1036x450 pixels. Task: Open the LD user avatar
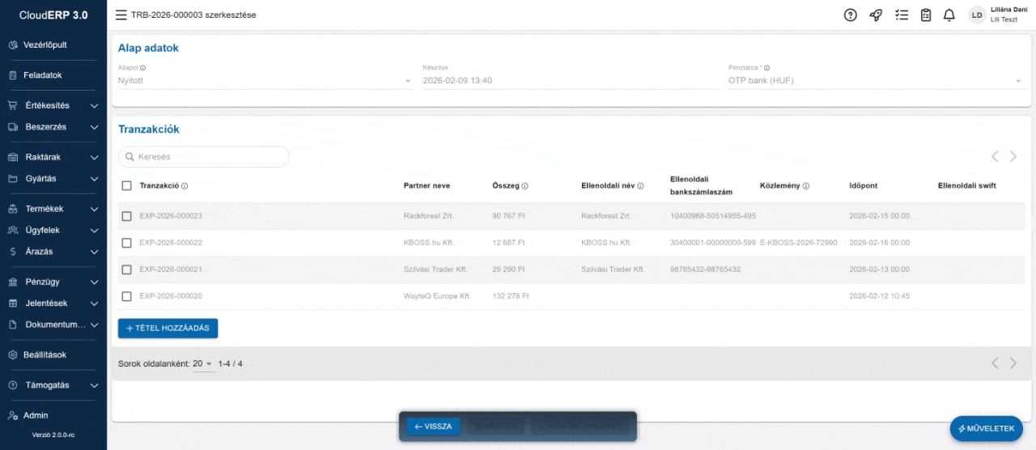[977, 15]
